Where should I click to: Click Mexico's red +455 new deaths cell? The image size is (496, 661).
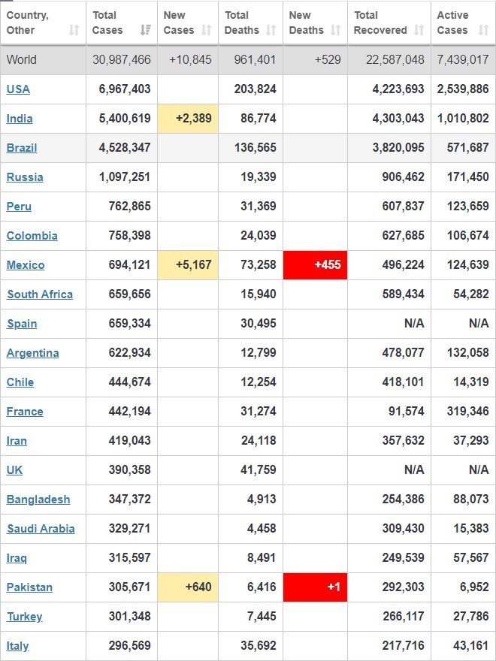tap(315, 265)
